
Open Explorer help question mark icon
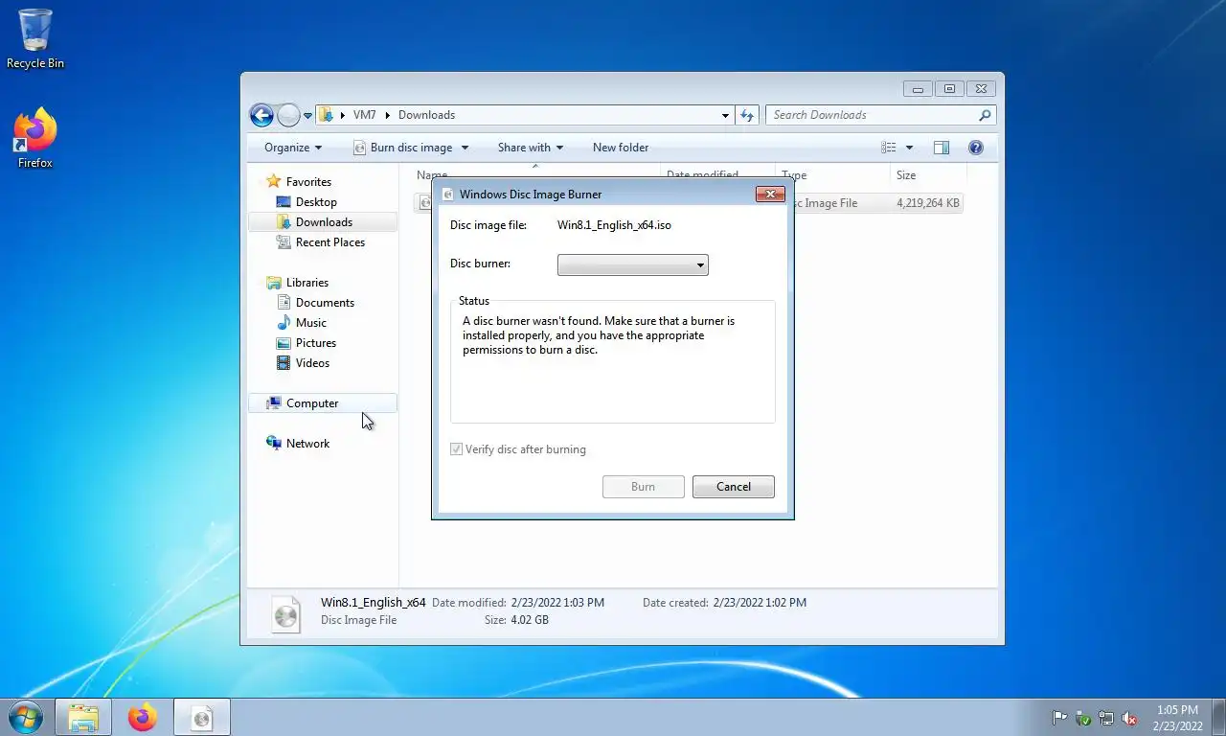coord(976,148)
